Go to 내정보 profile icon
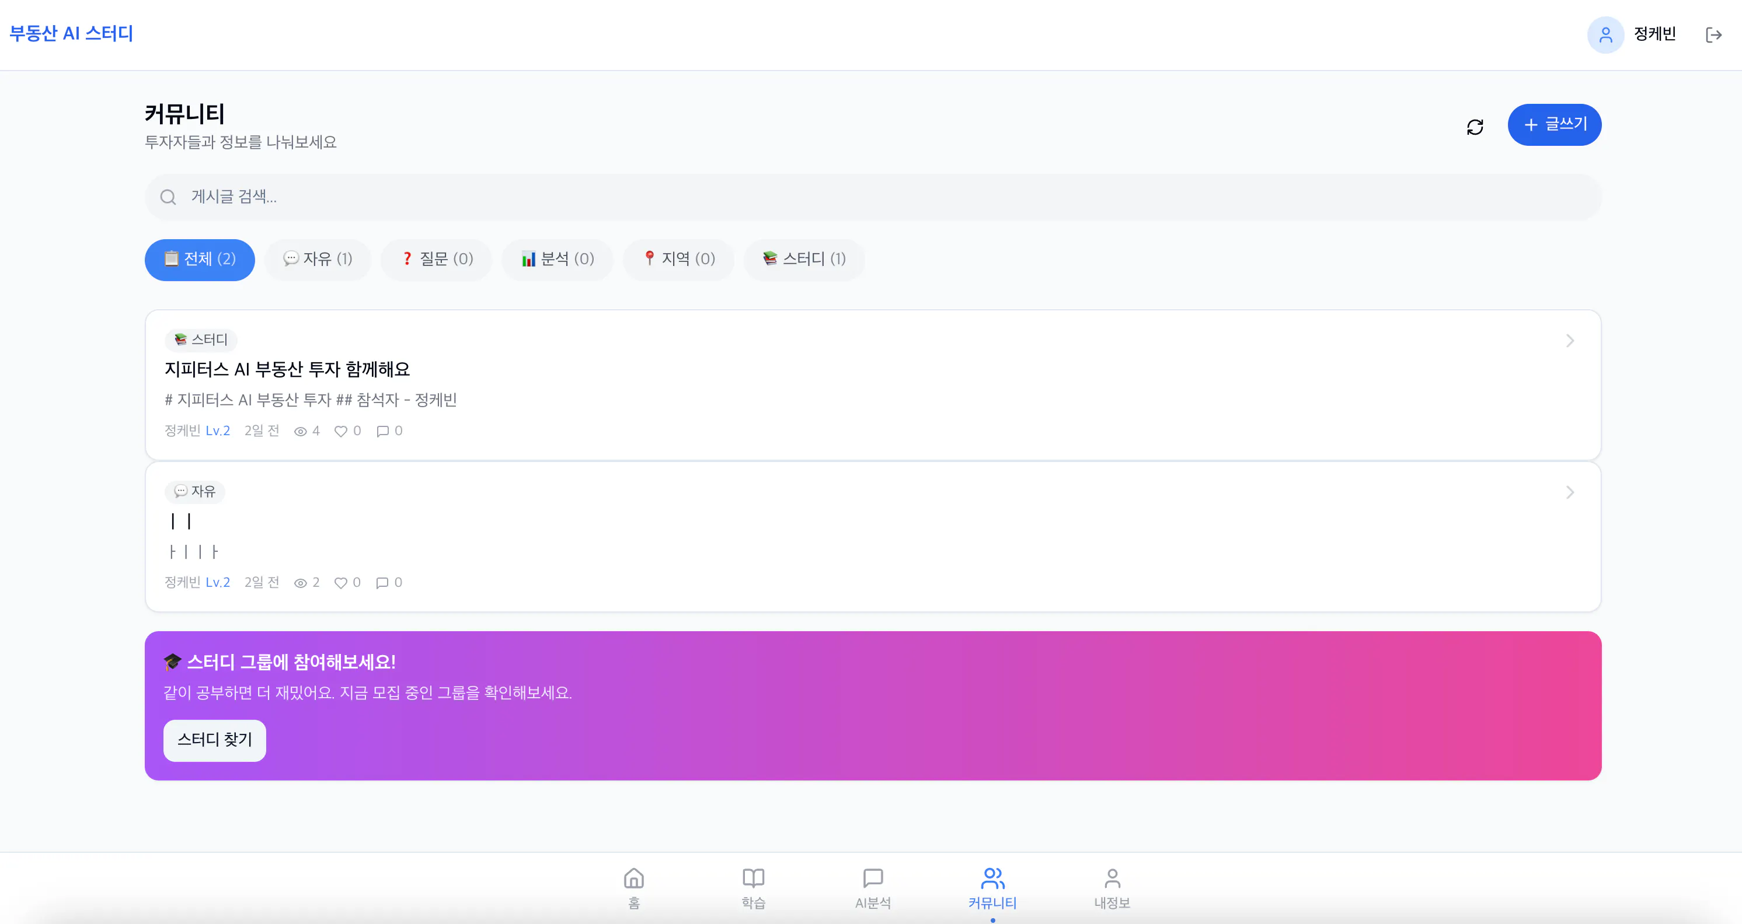Viewport: 1742px width, 924px height. click(1113, 878)
